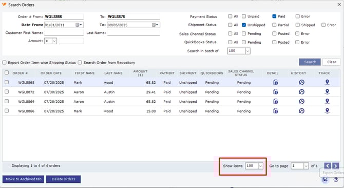Open the help question mark icon
Viewport: 344px width, 188px height.
(336, 180)
